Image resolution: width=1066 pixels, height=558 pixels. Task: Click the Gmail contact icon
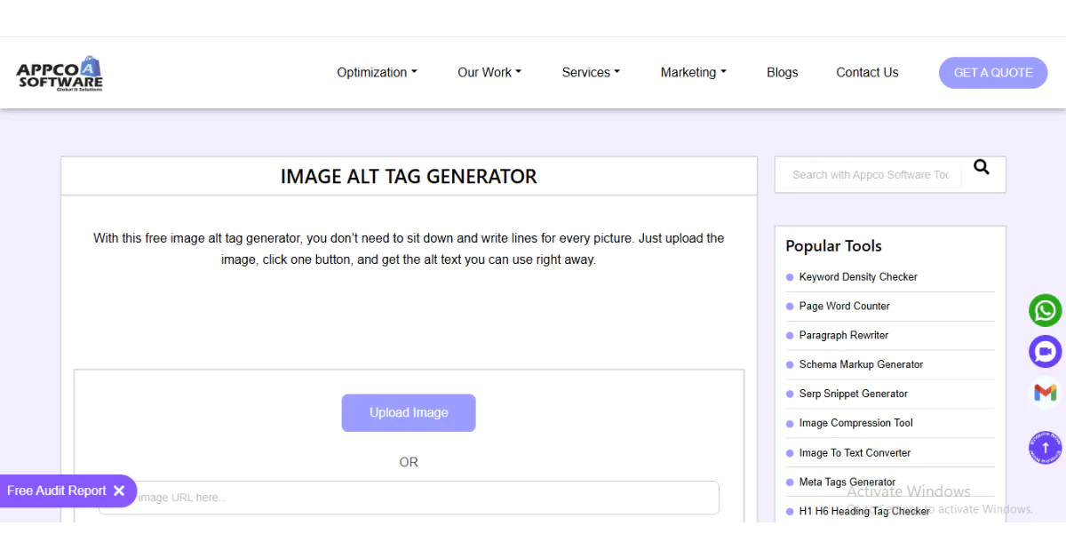coord(1045,392)
